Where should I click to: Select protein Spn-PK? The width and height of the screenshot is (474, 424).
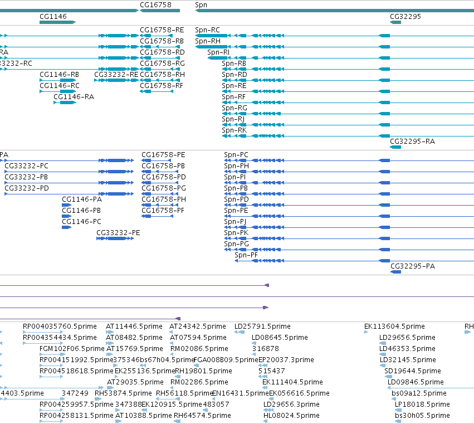349,238
